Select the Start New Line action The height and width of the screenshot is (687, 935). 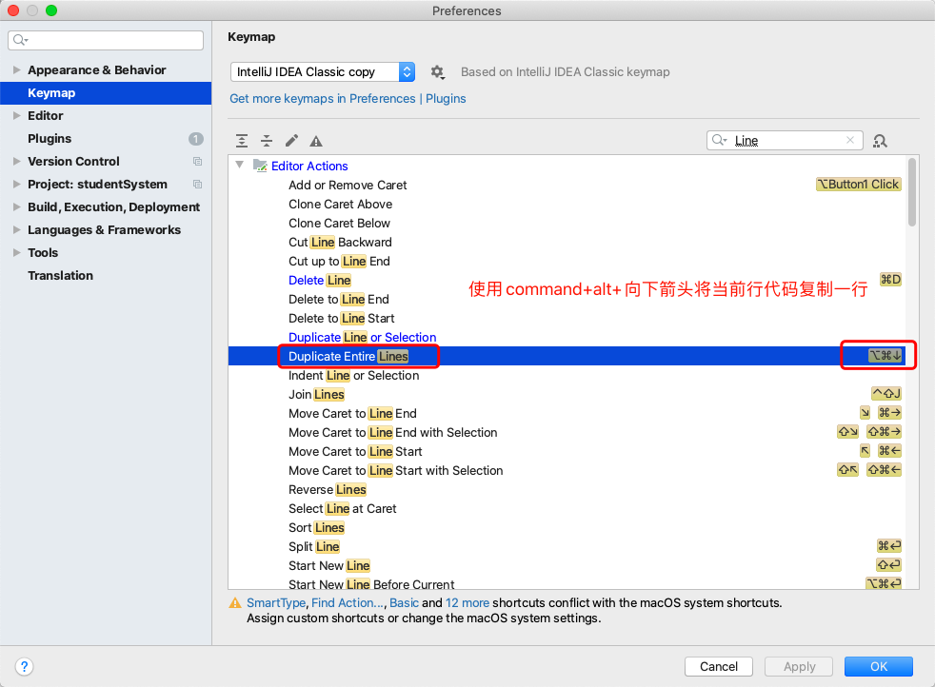click(329, 566)
